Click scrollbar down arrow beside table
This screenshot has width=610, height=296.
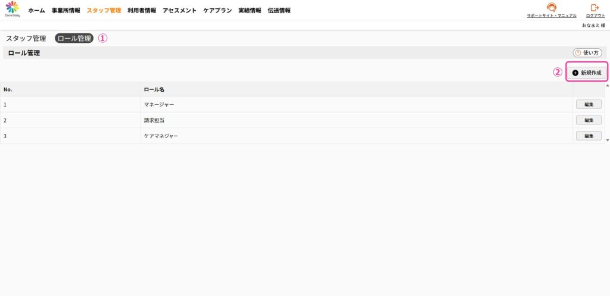(x=607, y=140)
